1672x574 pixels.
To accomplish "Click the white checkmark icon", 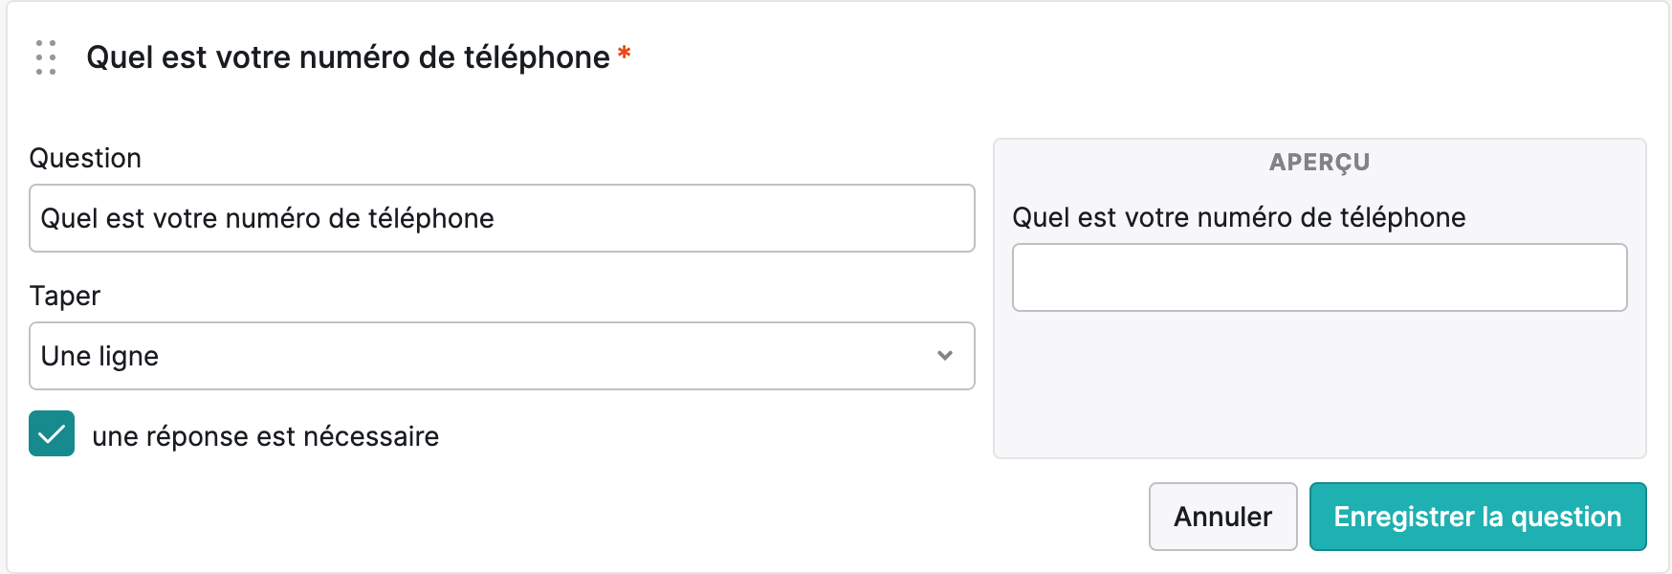I will coord(52,434).
